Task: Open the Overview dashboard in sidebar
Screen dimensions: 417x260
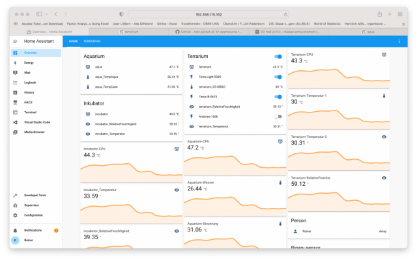Action: [36, 53]
